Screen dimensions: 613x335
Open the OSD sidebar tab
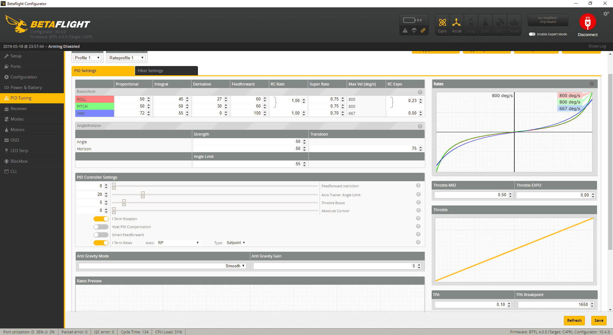32,140
